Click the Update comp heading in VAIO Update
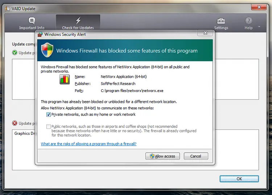Image resolution: width=272 pixels, height=195 pixels. 24,44
